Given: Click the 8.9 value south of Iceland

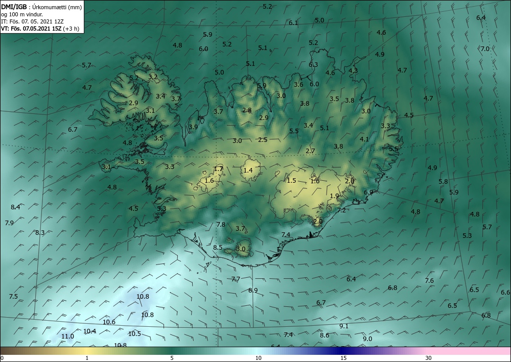Looking at the screenshot, I should click(253, 291).
